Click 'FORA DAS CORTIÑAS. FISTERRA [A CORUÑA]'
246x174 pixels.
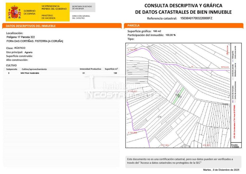coord(35,41)
